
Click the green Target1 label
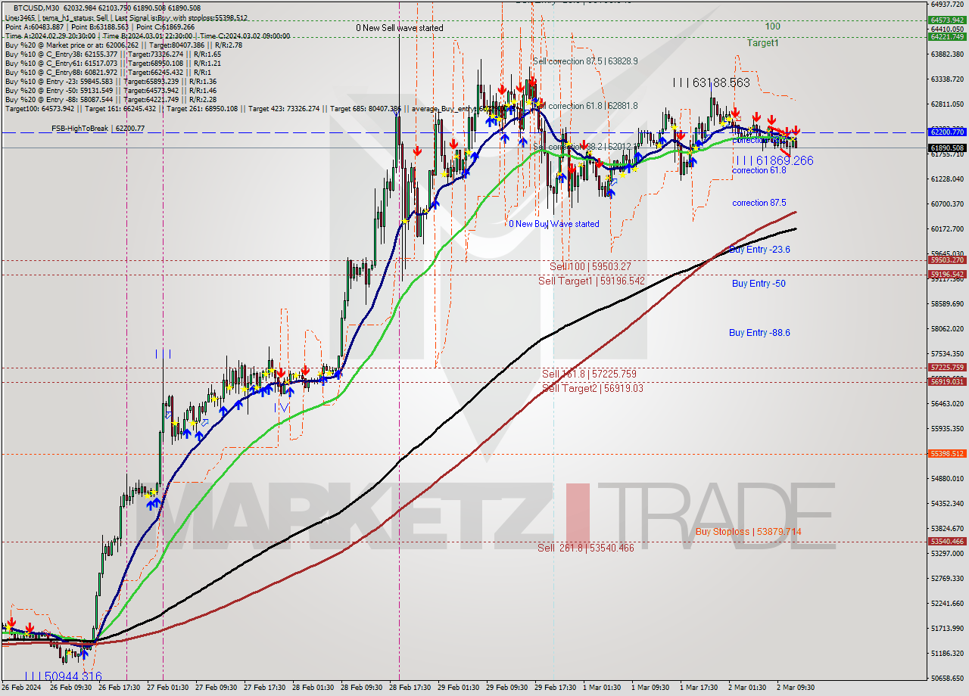click(763, 43)
